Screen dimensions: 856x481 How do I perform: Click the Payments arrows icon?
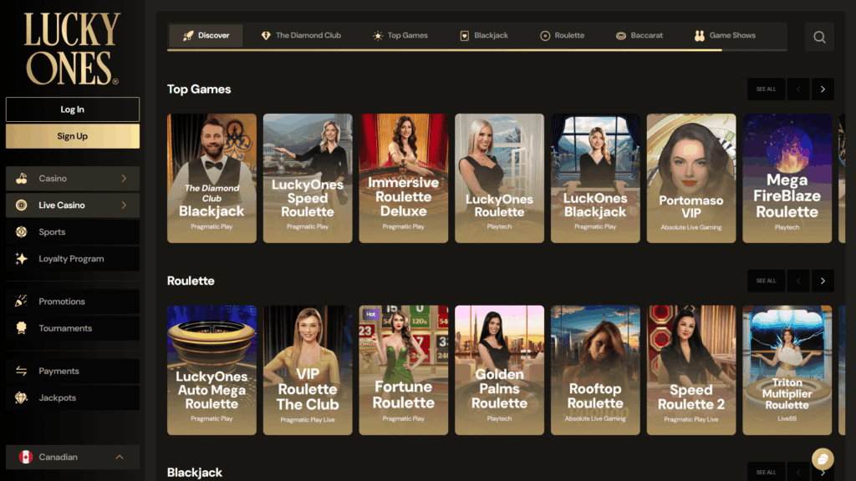pos(22,371)
